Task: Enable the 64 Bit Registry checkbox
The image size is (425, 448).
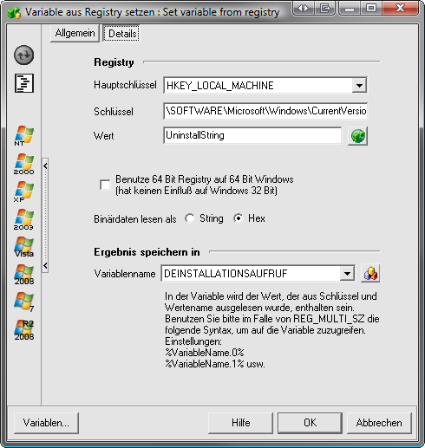Action: pos(105,185)
